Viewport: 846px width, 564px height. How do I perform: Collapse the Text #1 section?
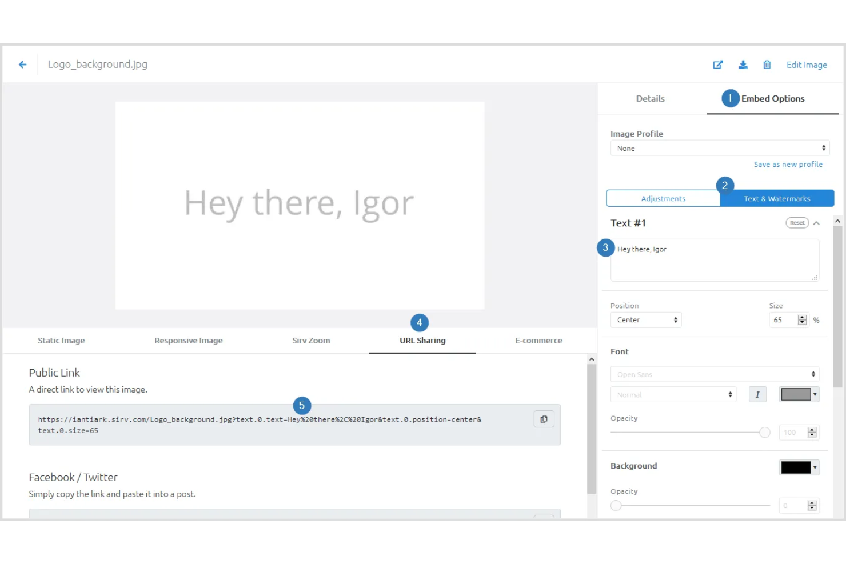[816, 223]
